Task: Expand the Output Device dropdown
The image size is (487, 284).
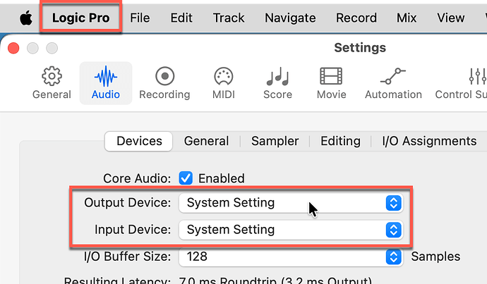Action: point(290,204)
